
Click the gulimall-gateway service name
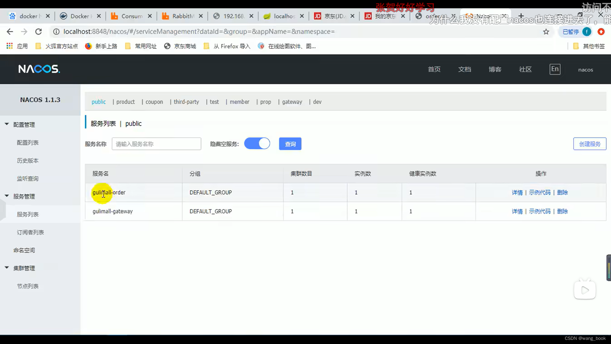pos(113,211)
